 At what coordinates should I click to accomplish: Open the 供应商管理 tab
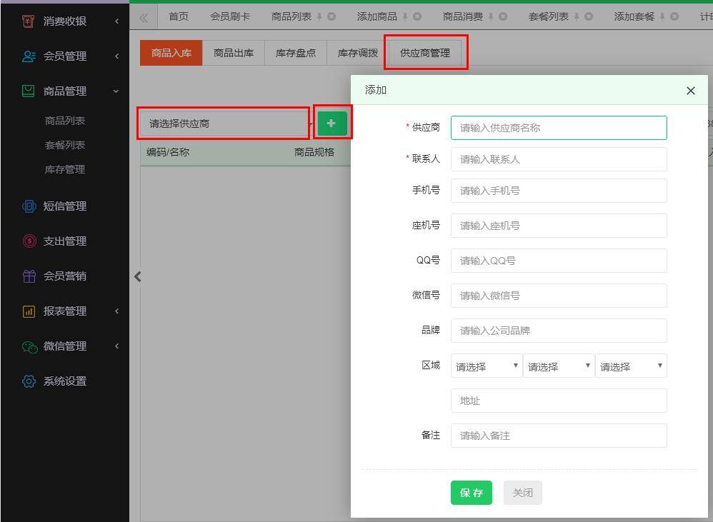[425, 53]
